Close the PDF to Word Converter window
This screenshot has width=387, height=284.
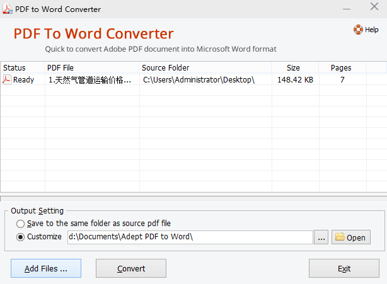click(374, 9)
